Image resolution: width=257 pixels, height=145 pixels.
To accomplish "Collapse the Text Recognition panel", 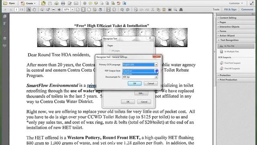I will (x=236, y=40).
